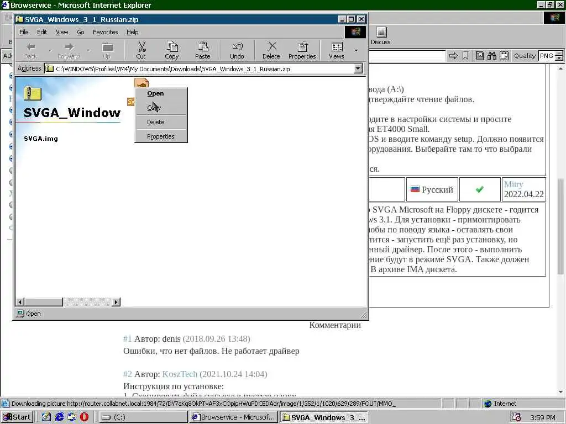Click SVGA_Windows_3 taskbar button
This screenshot has width=566, height=424.
coord(324,417)
